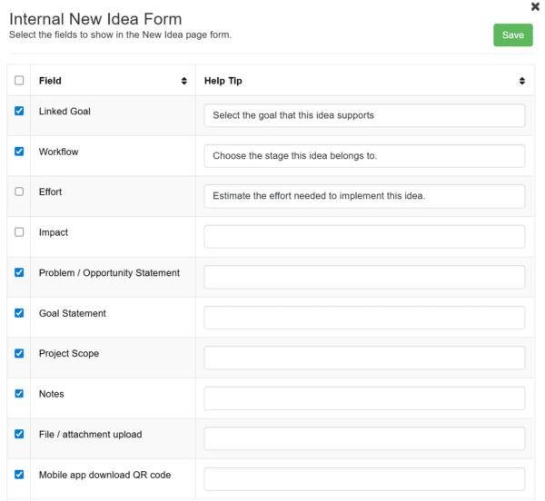Viewport: 545px width, 501px height.
Task: Click the Effort help tip input
Action: point(364,196)
